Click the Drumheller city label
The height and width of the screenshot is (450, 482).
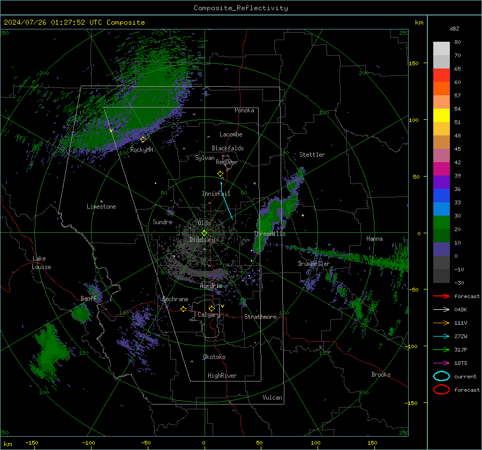pos(314,264)
